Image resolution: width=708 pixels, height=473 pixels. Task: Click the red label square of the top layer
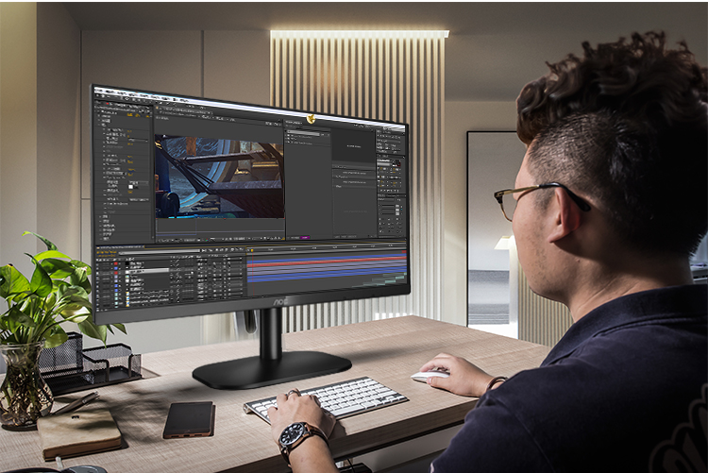[x=115, y=263]
